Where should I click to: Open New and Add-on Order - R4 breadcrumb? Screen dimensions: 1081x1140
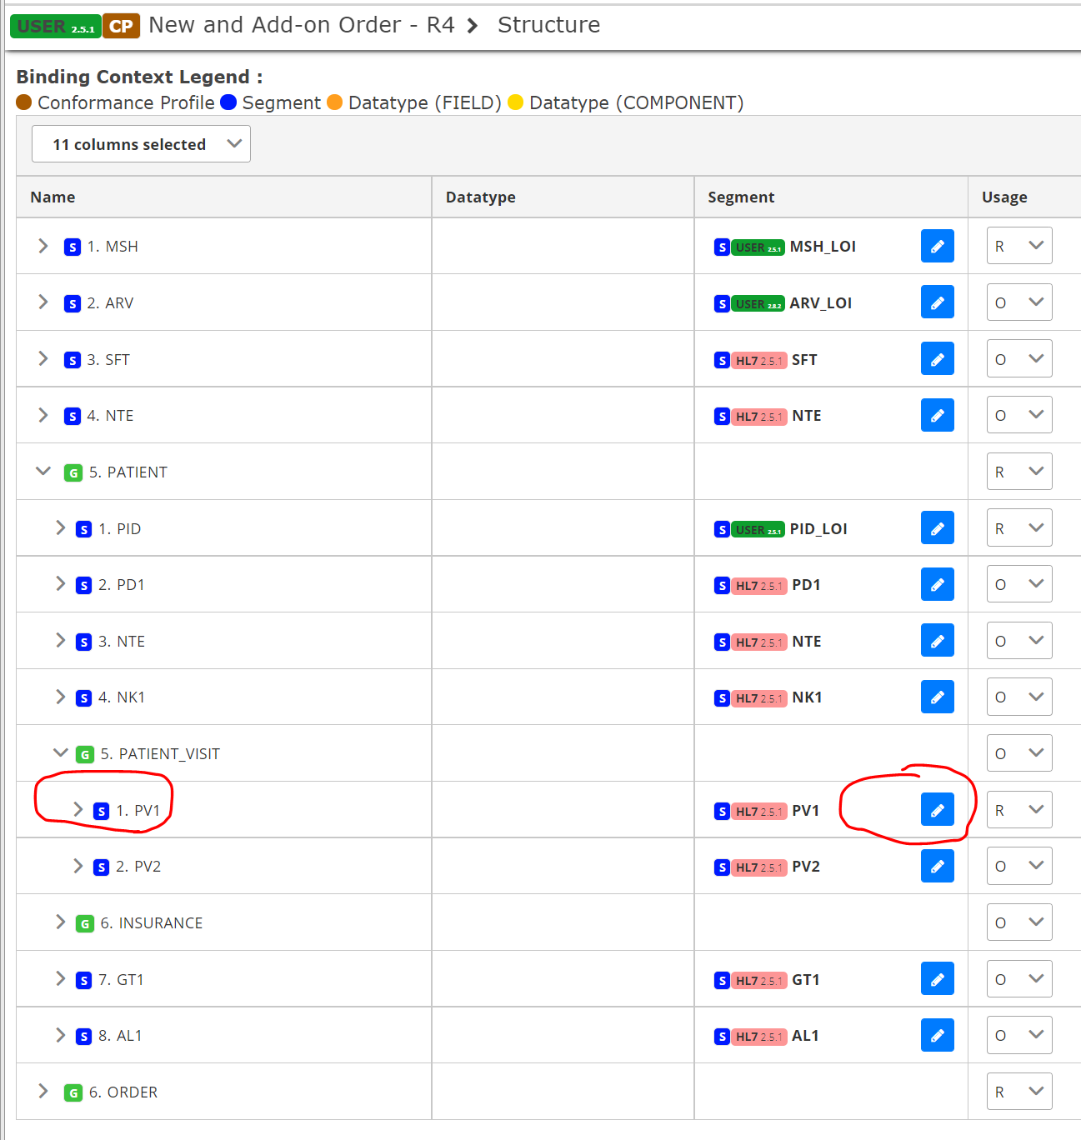click(x=302, y=24)
